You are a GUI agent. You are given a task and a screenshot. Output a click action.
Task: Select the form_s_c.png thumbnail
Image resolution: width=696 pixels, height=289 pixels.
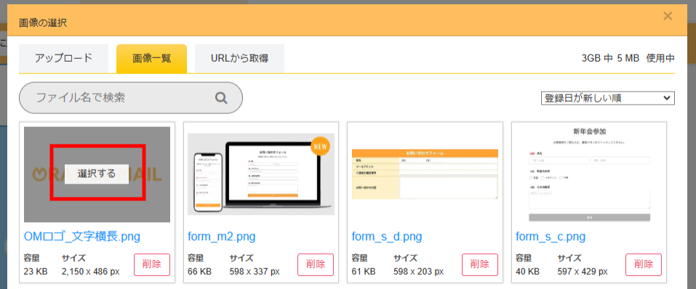tap(589, 174)
